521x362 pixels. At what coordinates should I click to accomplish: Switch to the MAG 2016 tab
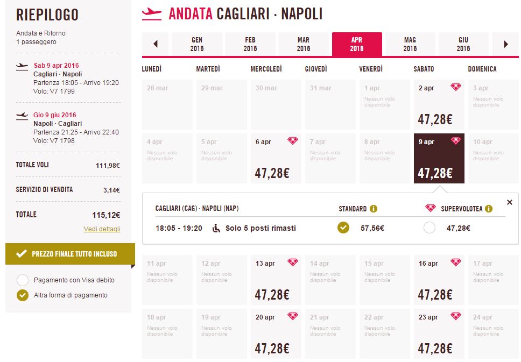click(410, 44)
